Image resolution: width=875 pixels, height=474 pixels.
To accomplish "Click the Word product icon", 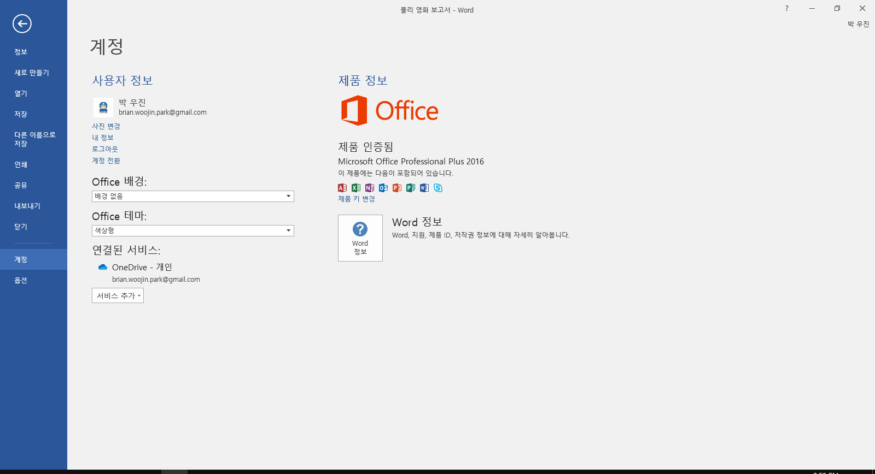I will pyautogui.click(x=424, y=188).
